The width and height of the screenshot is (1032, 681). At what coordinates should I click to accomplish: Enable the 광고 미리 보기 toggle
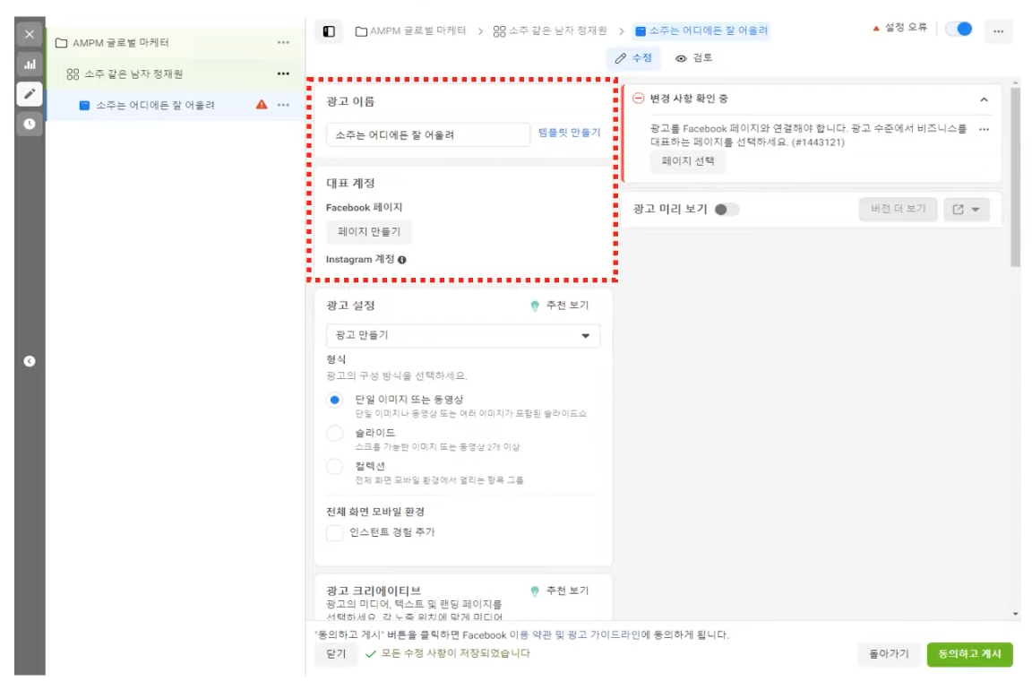point(727,210)
